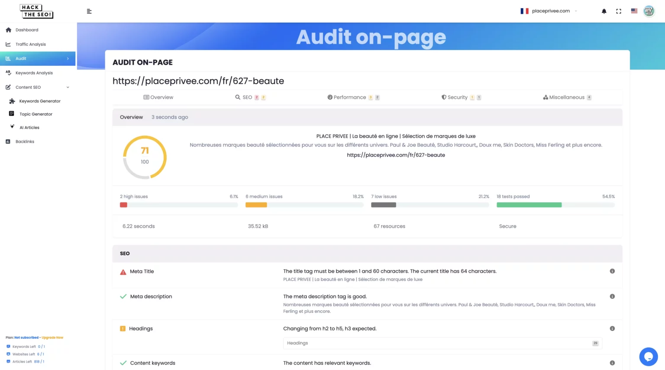
Task: Show info tooltip for Meta Title
Action: 612,271
